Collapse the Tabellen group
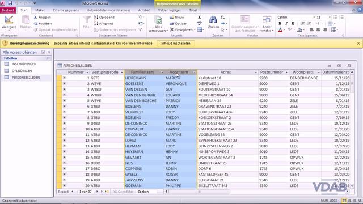 47,58
